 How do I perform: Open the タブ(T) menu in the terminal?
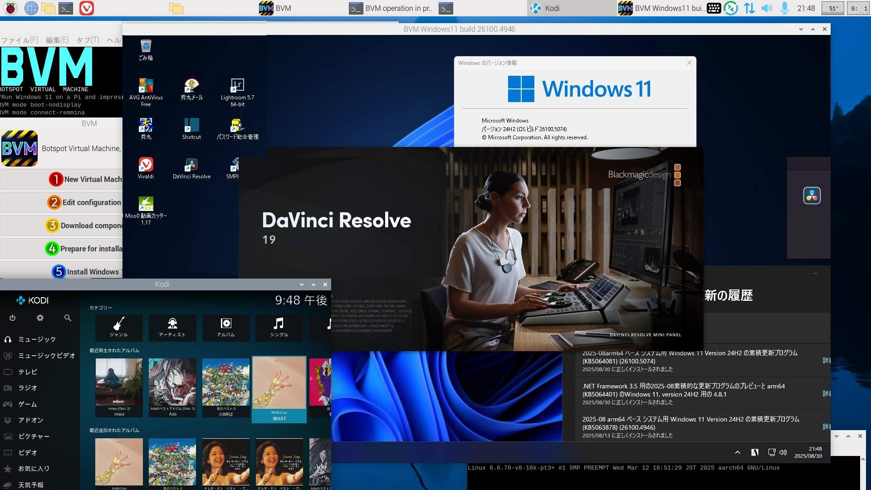click(88, 40)
